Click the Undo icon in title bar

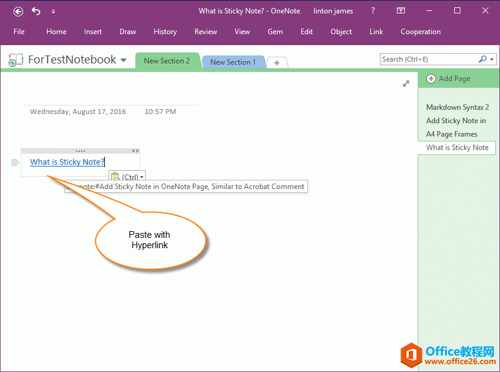36,11
